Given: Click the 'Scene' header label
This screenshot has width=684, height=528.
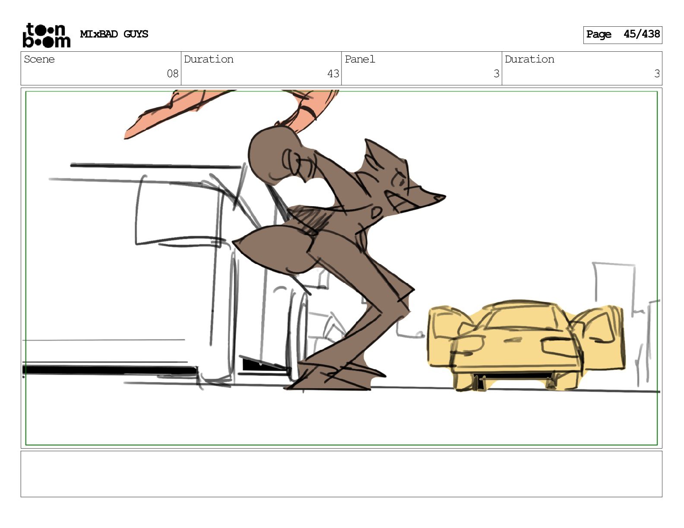Looking at the screenshot, I should pos(39,59).
